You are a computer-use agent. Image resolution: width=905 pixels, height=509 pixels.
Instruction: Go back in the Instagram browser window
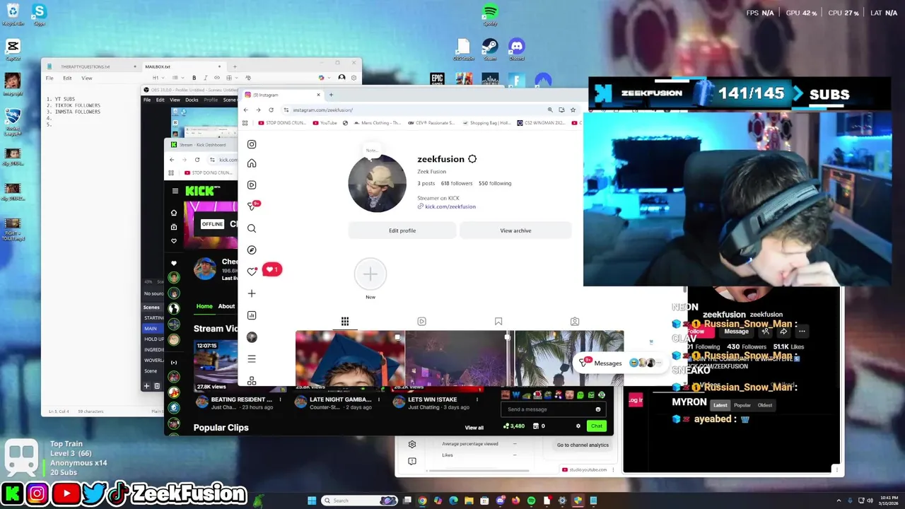click(x=246, y=110)
